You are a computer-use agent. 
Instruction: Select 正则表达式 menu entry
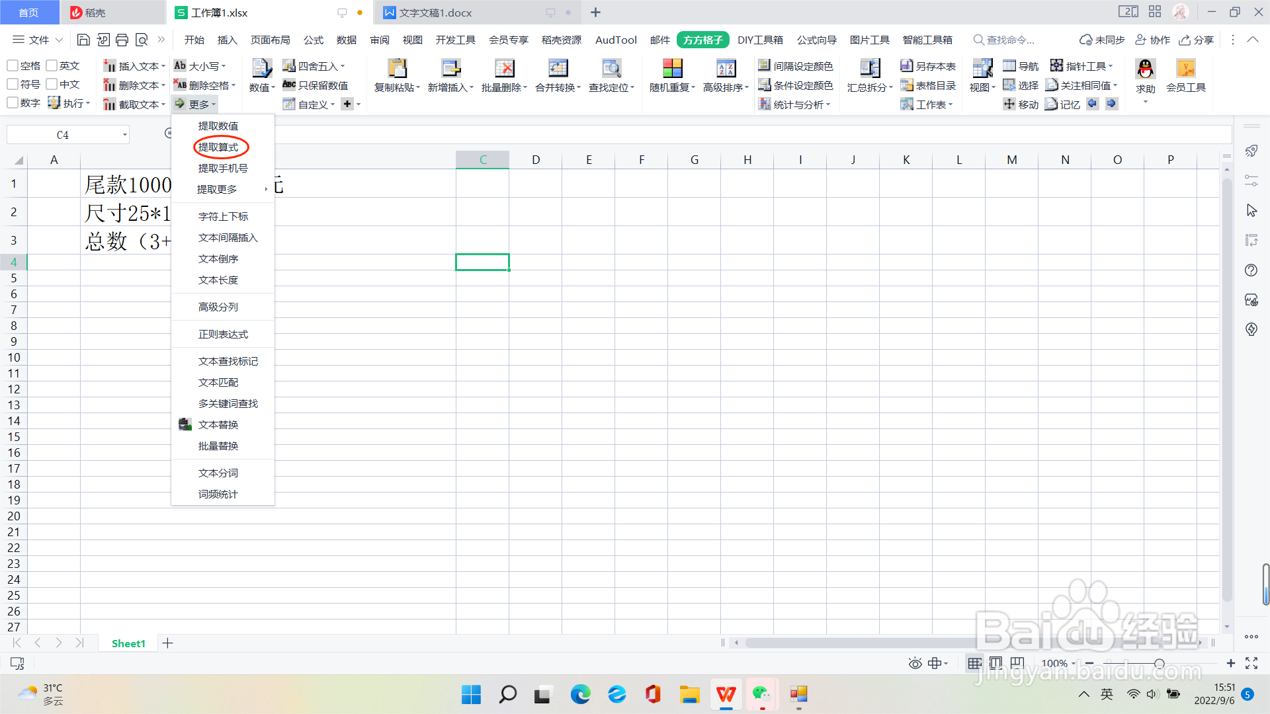pyautogui.click(x=223, y=335)
